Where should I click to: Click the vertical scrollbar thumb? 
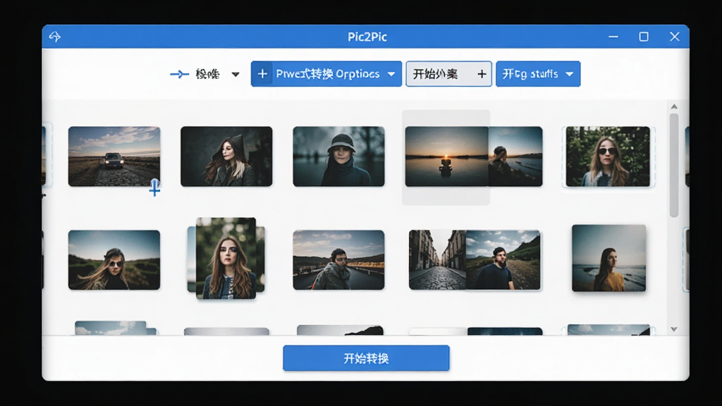click(674, 165)
